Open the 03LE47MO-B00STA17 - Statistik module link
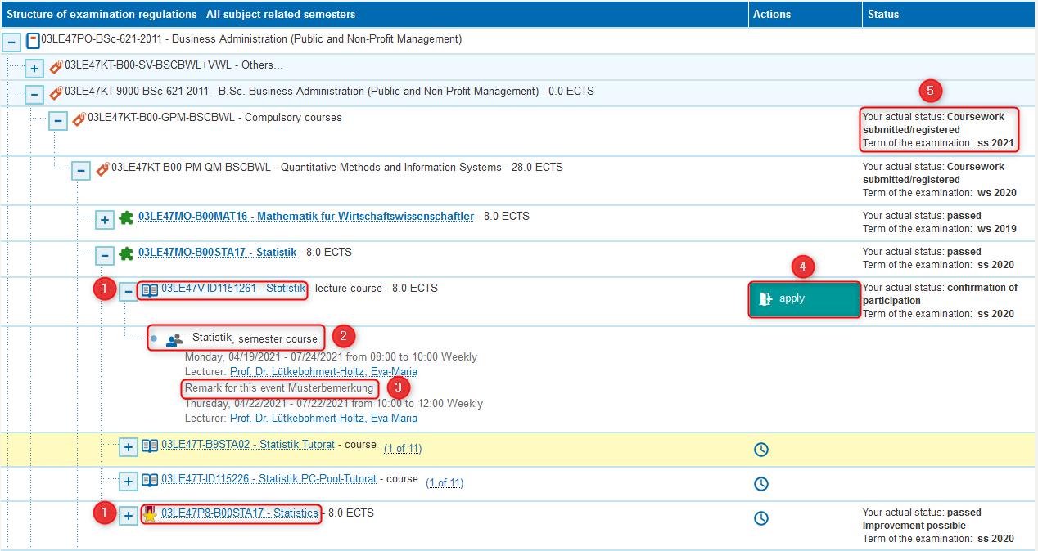The width and height of the screenshot is (1038, 551). 217,253
